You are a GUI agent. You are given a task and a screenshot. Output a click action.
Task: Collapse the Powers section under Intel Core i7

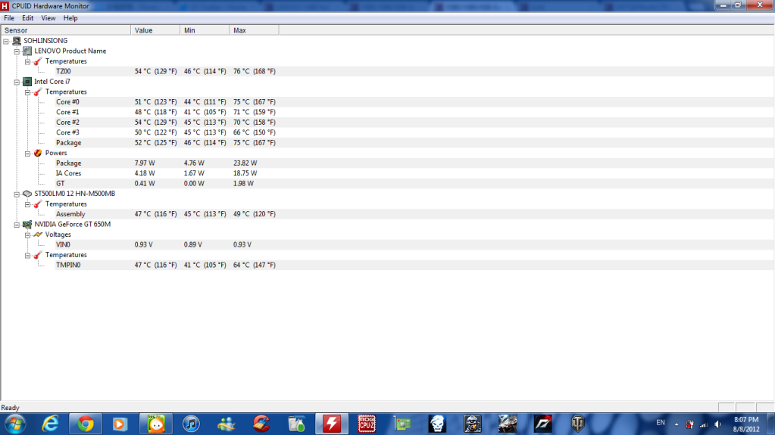27,153
